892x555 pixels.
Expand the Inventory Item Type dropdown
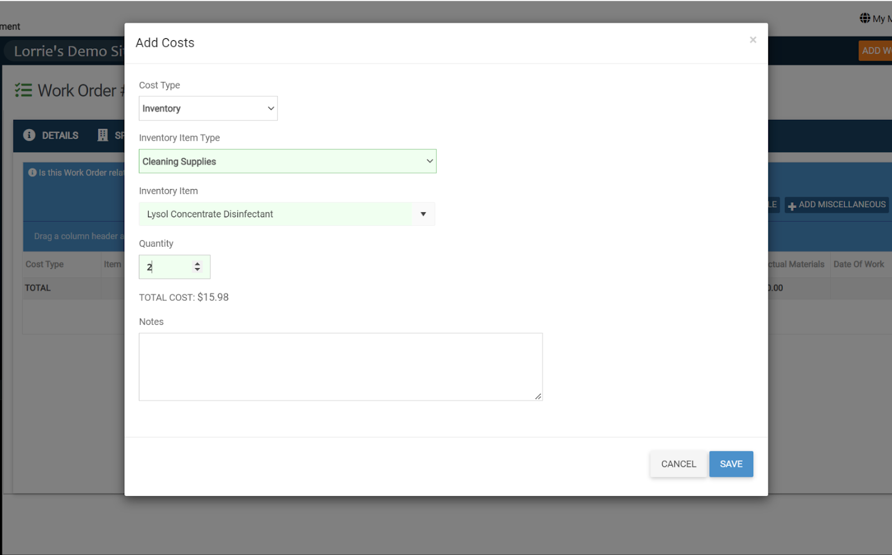[287, 162]
